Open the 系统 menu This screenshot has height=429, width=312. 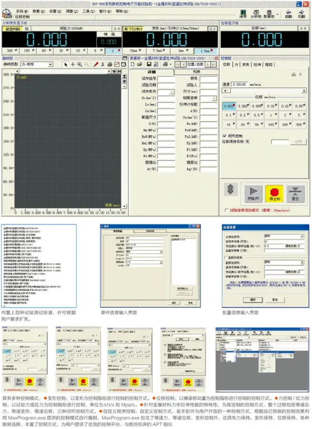22,11
